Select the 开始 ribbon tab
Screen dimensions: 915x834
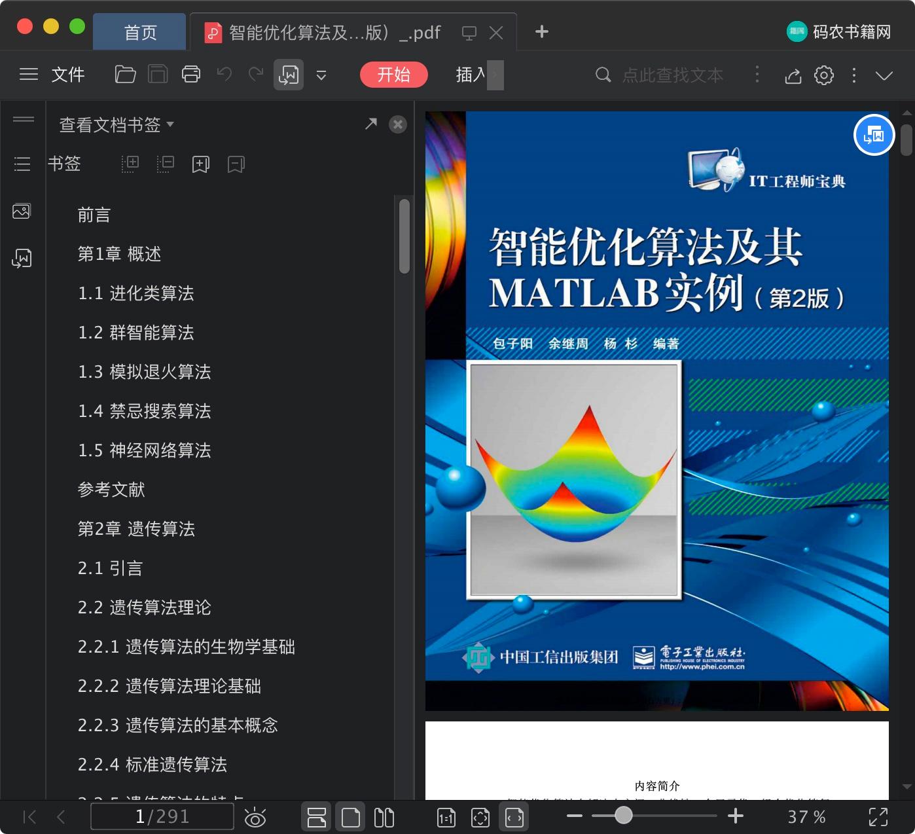(394, 75)
